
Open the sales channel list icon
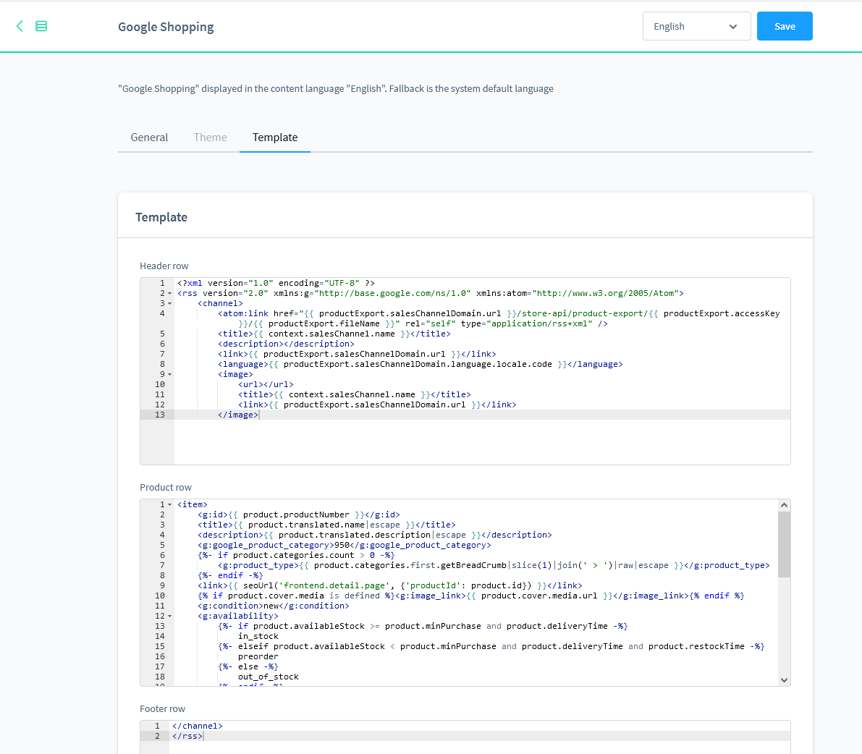41,26
